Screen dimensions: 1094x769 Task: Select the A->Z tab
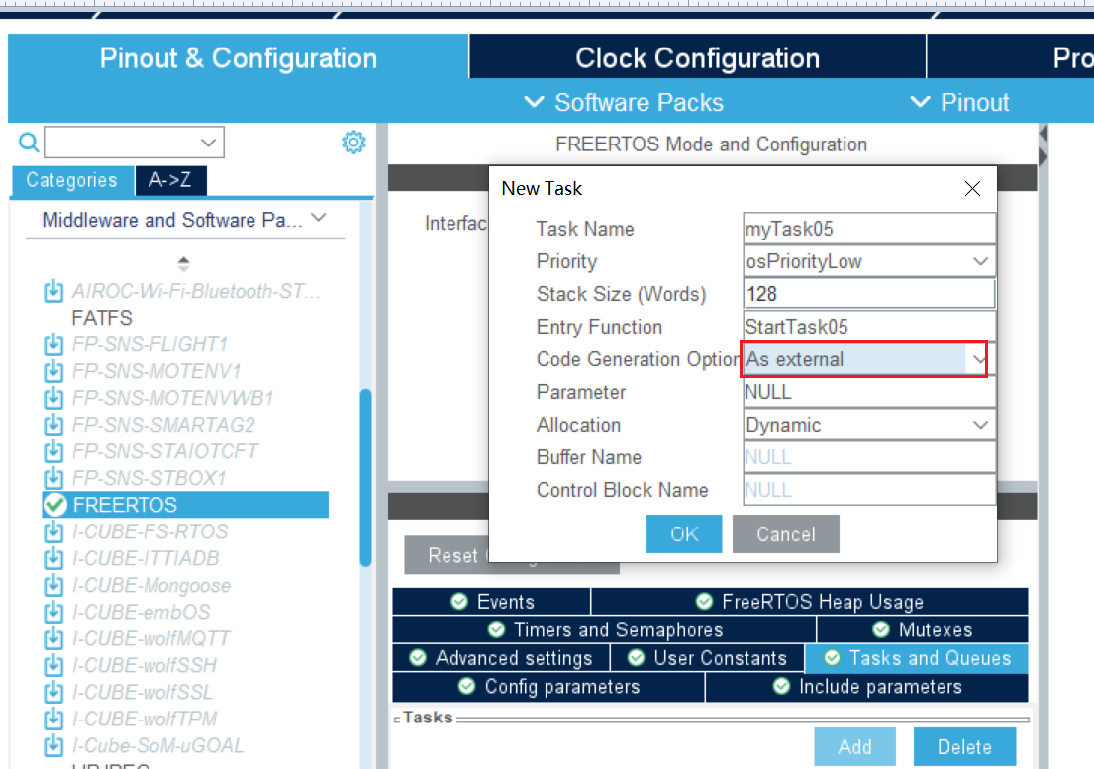(x=170, y=180)
